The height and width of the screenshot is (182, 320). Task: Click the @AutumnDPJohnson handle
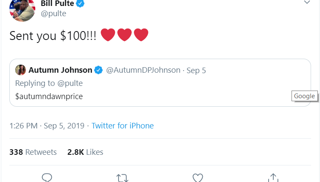143,70
